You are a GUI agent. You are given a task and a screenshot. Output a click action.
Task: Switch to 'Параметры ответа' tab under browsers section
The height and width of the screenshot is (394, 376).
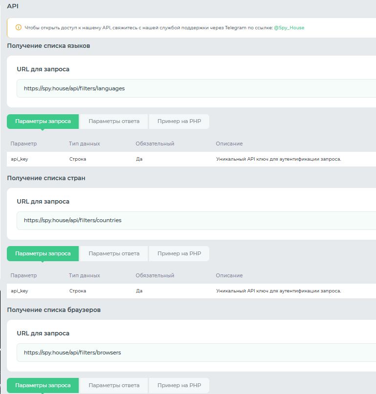pos(114,385)
